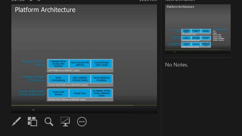This screenshot has width=242, height=136.
Task: Black out the slide show screen
Action: tap(65, 122)
